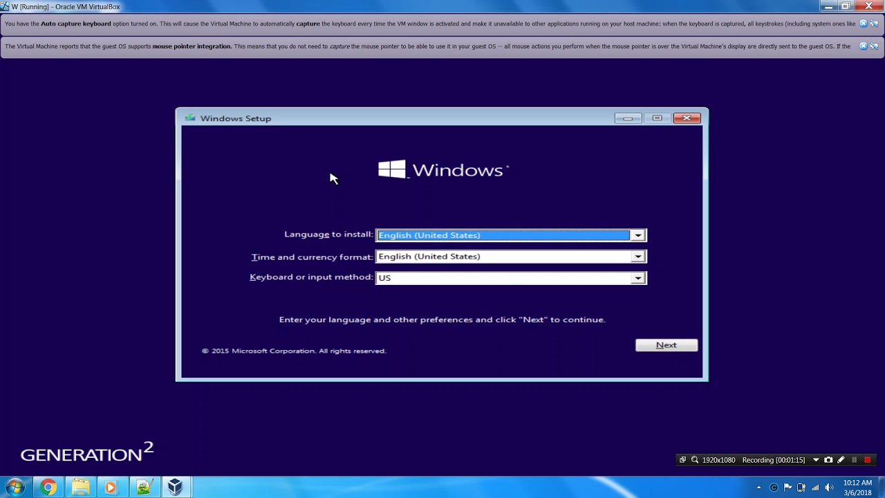Click the Microsoft copyright text
The image size is (885, 498).
(294, 351)
